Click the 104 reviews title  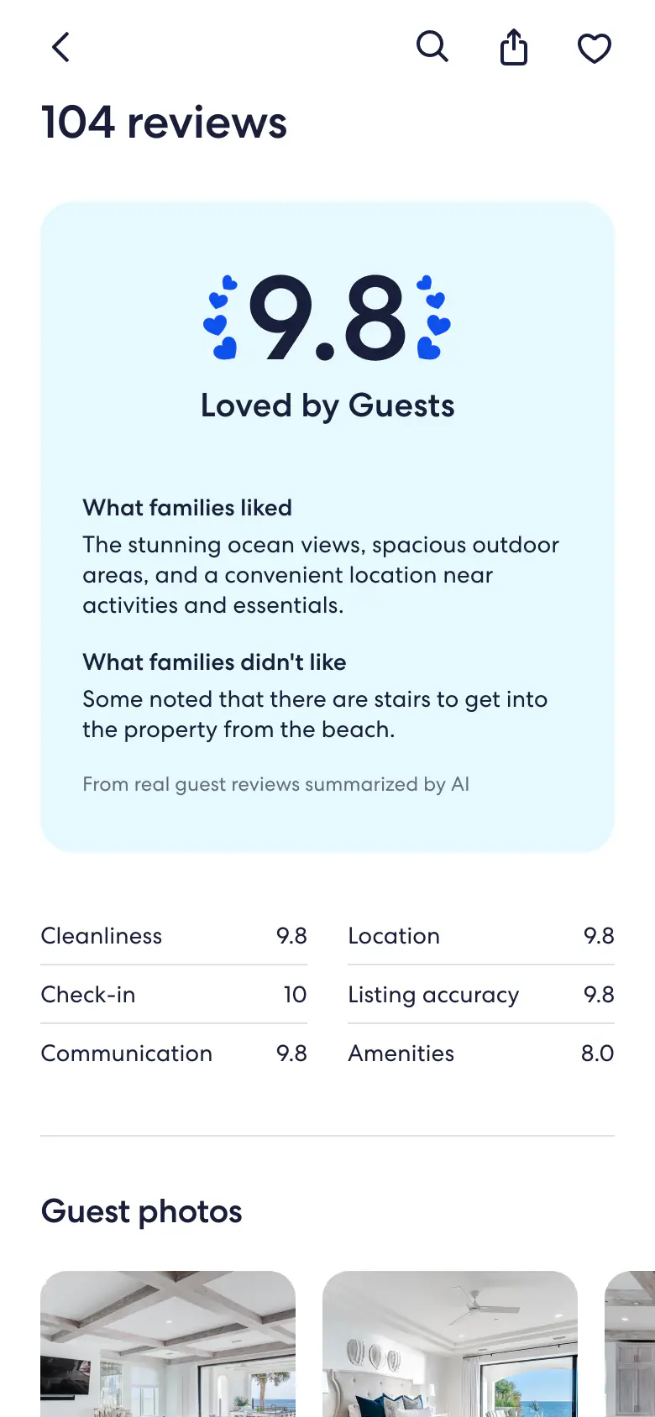(164, 123)
